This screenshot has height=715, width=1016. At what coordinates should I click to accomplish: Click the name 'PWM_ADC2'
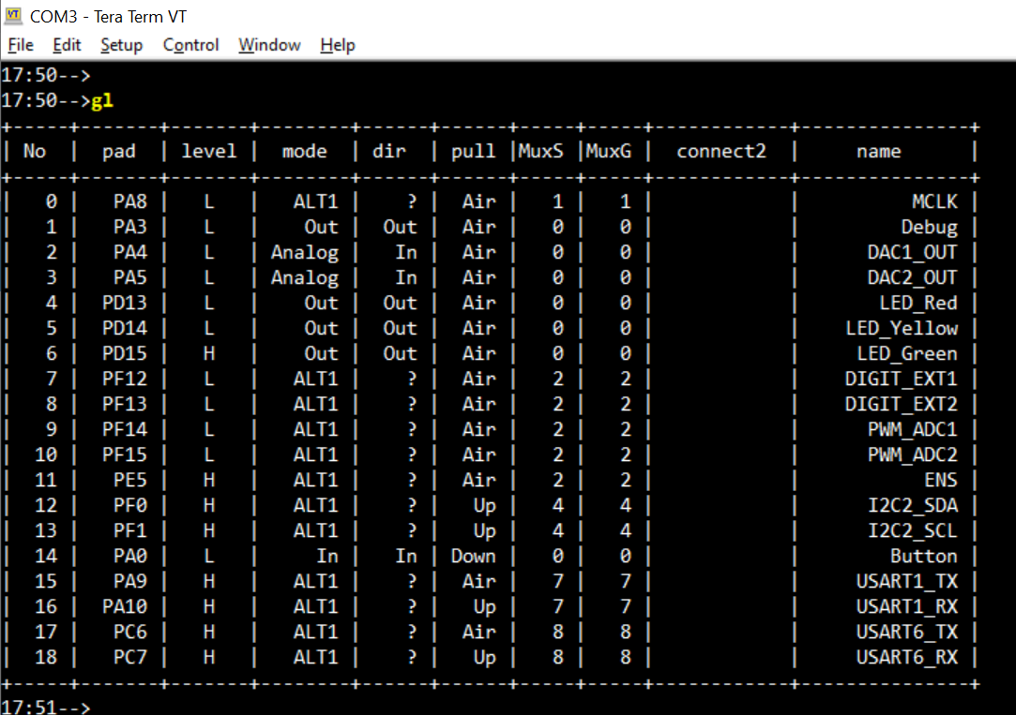912,454
